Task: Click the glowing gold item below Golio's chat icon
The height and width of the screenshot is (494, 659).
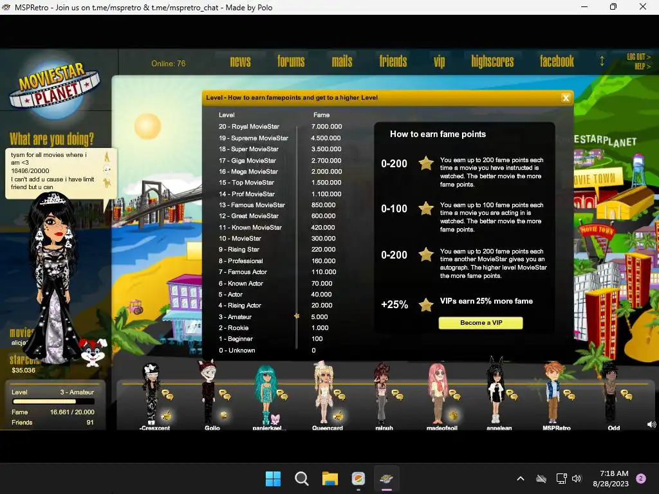Action: pos(224,416)
